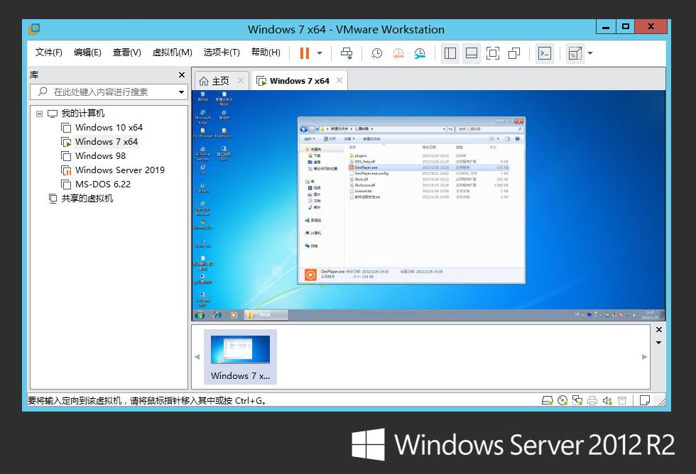Click the orange Pause VM button
This screenshot has height=474, width=696.
[305, 53]
